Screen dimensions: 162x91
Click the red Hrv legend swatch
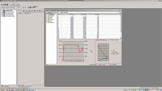tap(90, 51)
